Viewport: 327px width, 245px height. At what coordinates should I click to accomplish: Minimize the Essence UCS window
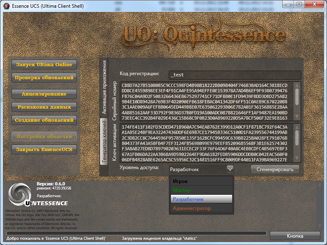[x=288, y=4]
